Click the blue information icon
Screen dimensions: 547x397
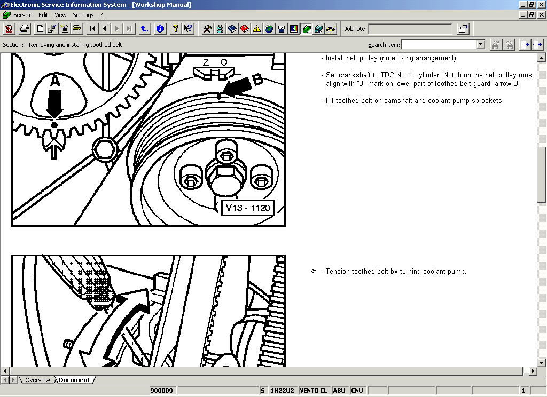coord(160,29)
